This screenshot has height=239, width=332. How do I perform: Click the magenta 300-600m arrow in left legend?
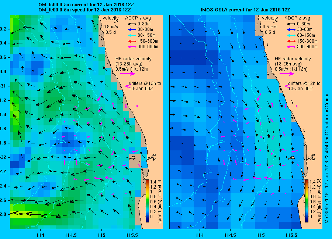coord(132,47)
